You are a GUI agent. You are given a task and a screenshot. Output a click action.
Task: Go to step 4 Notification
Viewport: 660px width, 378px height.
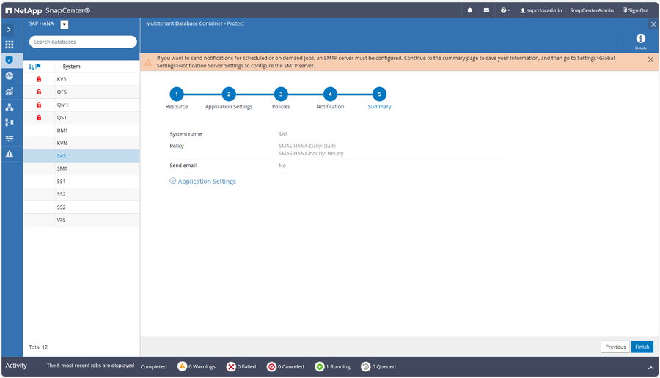pos(330,94)
